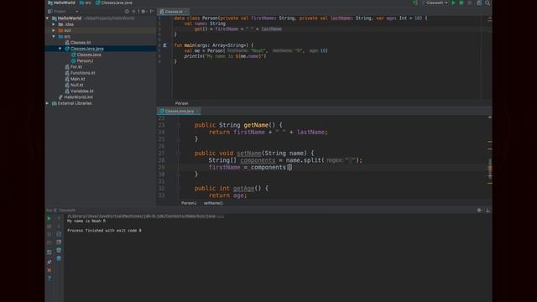Expand External Libraries
The height and width of the screenshot is (302, 537).
[x=47, y=103]
